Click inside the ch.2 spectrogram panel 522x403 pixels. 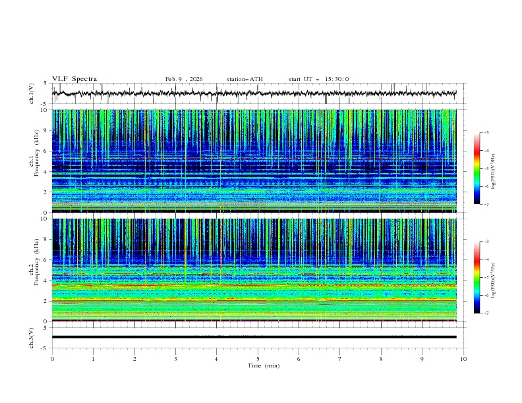(x=254, y=270)
